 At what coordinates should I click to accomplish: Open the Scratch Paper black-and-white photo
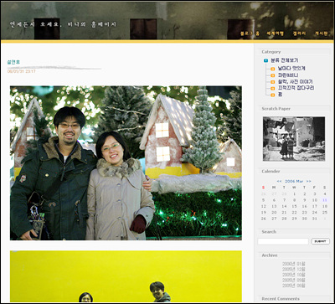click(294, 139)
